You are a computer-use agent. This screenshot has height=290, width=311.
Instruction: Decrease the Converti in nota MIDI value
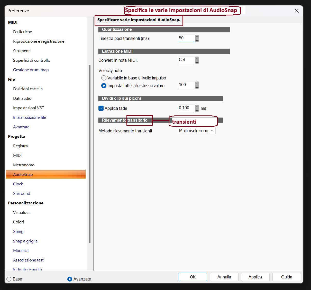[197, 62]
